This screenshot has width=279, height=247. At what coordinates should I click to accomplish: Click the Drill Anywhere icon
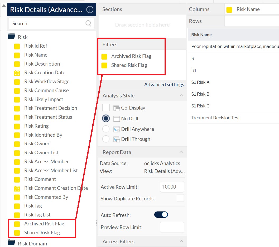117,129
